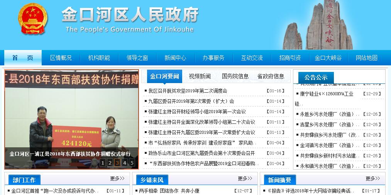Open the 乡镇来风 section header

tap(152, 180)
